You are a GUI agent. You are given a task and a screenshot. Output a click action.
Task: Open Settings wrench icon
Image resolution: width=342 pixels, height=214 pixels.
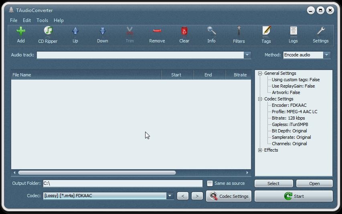[x=321, y=31]
